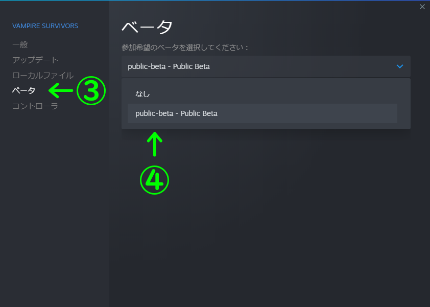Click the green upward-pointing arrow
This screenshot has height=307, width=430.
coord(154,144)
